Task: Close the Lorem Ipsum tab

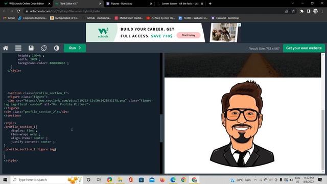Action: click(202, 4)
